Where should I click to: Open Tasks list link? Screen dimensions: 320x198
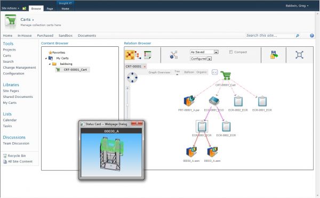7,126
